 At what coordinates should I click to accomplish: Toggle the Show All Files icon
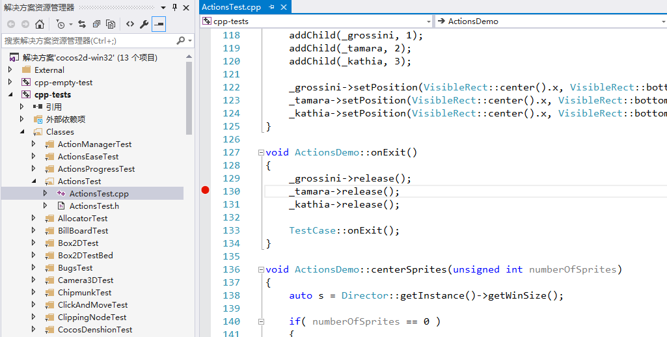click(x=111, y=24)
